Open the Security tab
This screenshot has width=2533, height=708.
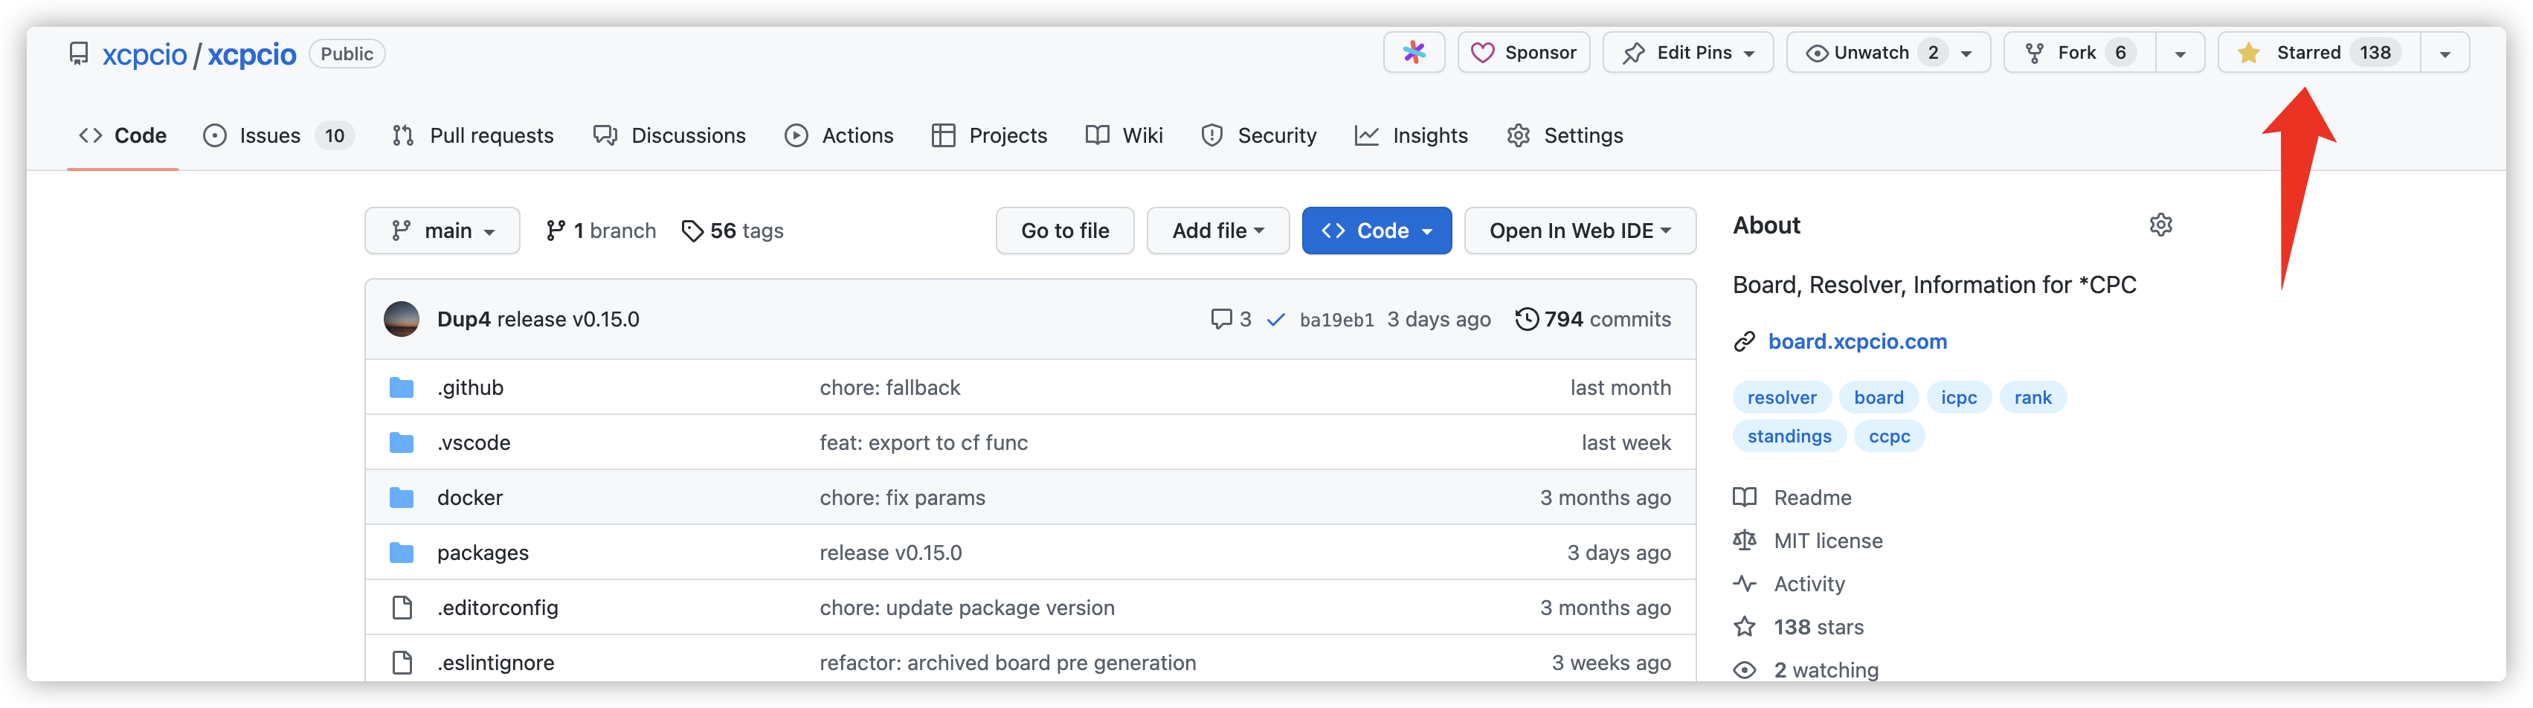click(1258, 135)
